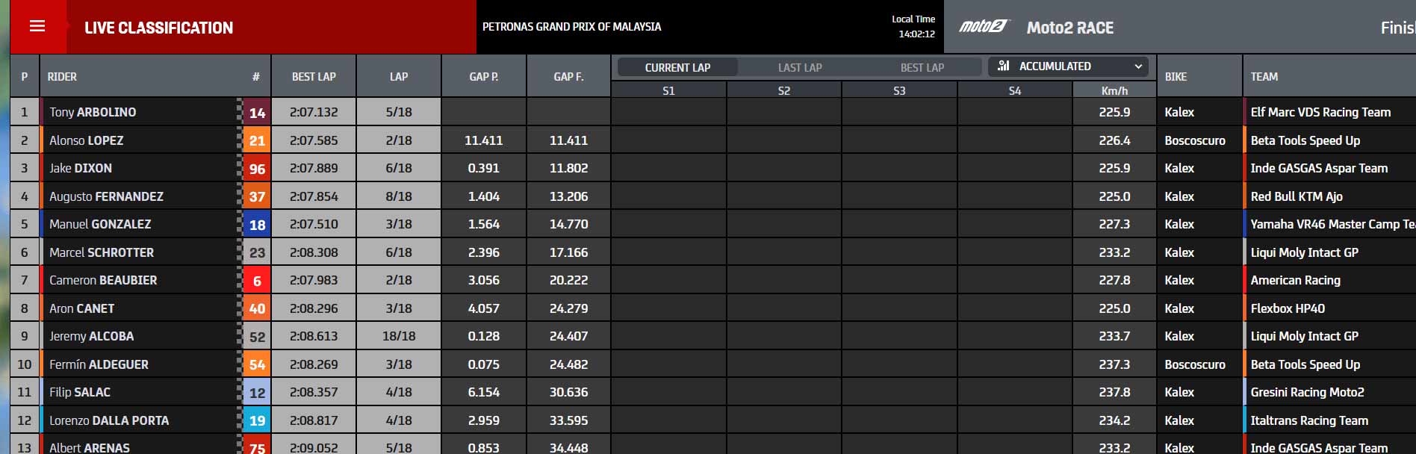This screenshot has height=454, width=1416.
Task: Select rider Fermín ALDEGUER
Action: [99, 364]
